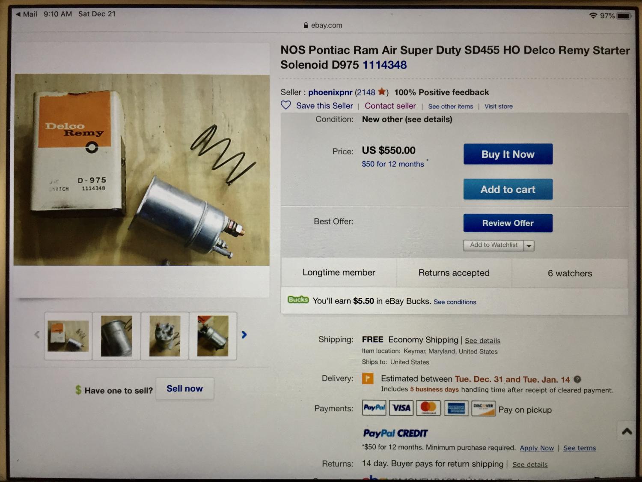Click the seller's feedback star icon
The image size is (642, 482).
[382, 92]
